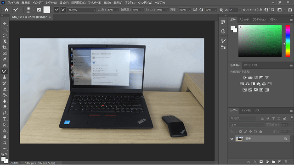Select the Lasso tool
Viewport: 294px width, 165px height.
(5, 36)
